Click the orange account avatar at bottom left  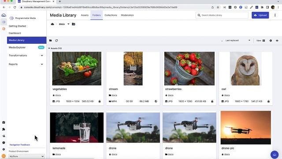4,156
